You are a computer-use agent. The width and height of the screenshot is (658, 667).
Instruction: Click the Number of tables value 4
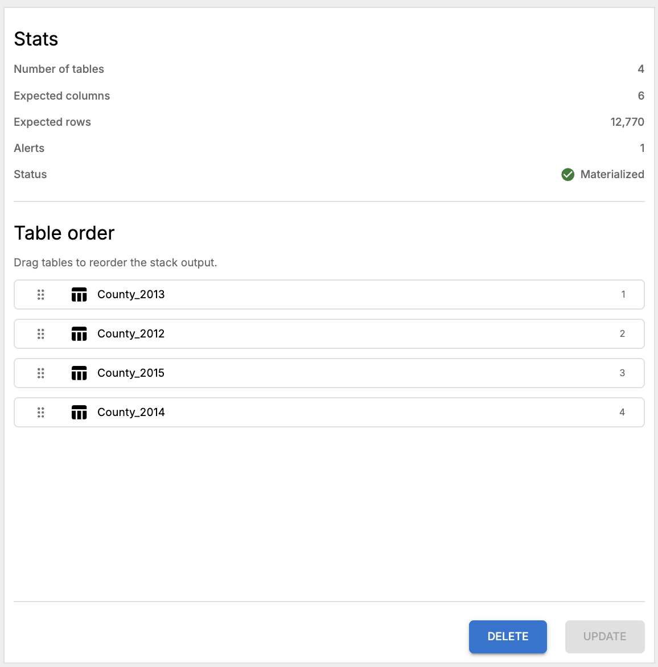tap(641, 69)
